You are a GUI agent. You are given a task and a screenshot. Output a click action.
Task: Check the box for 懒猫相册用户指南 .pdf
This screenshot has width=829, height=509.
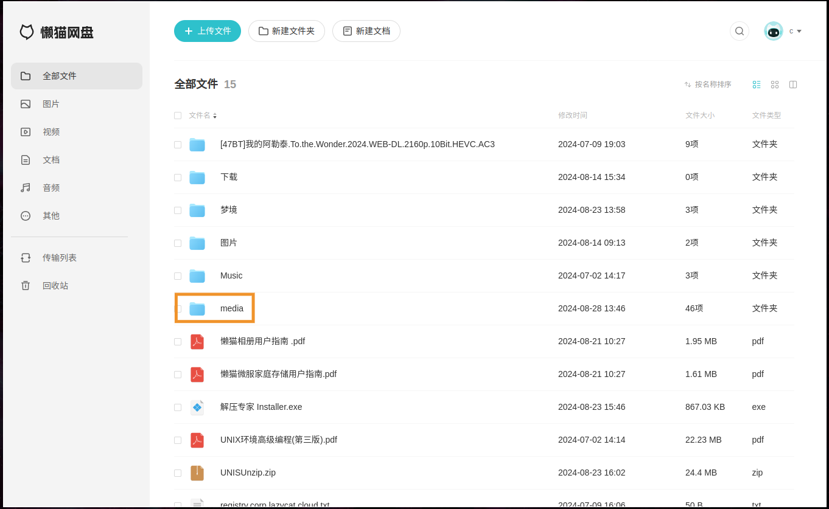[178, 342]
